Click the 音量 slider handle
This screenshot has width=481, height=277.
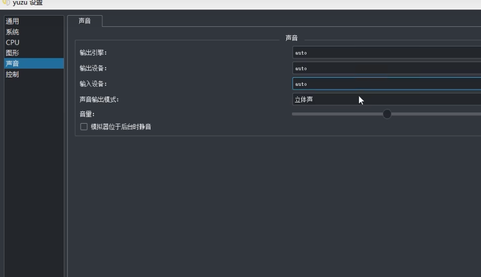[x=387, y=114]
